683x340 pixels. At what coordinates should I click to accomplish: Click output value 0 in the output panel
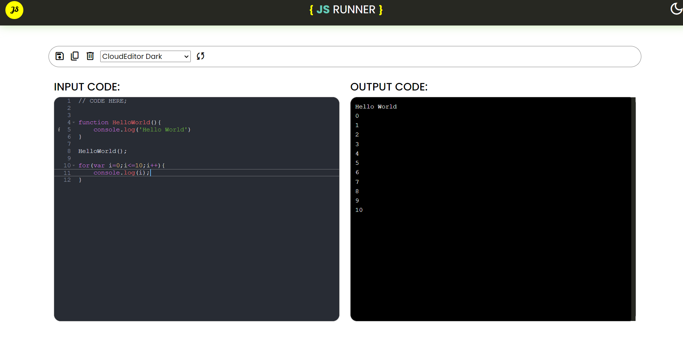pyautogui.click(x=357, y=116)
